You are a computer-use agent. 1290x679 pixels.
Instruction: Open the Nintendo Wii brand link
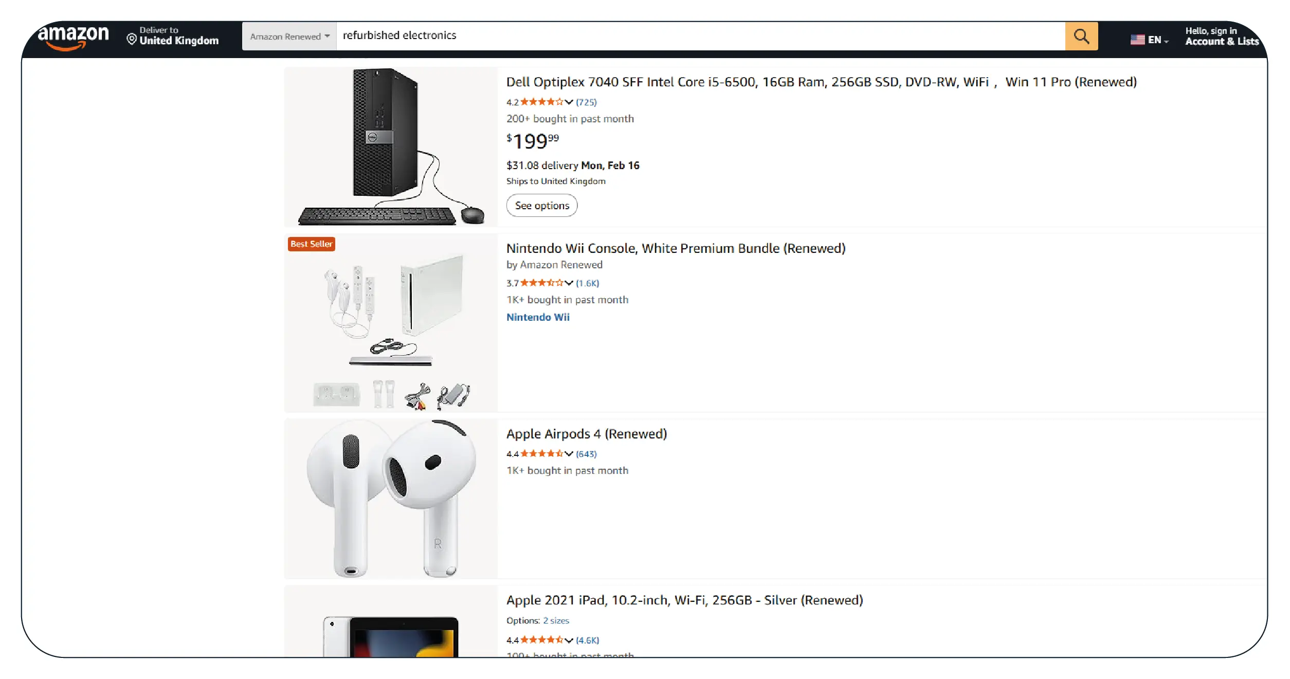pos(538,317)
